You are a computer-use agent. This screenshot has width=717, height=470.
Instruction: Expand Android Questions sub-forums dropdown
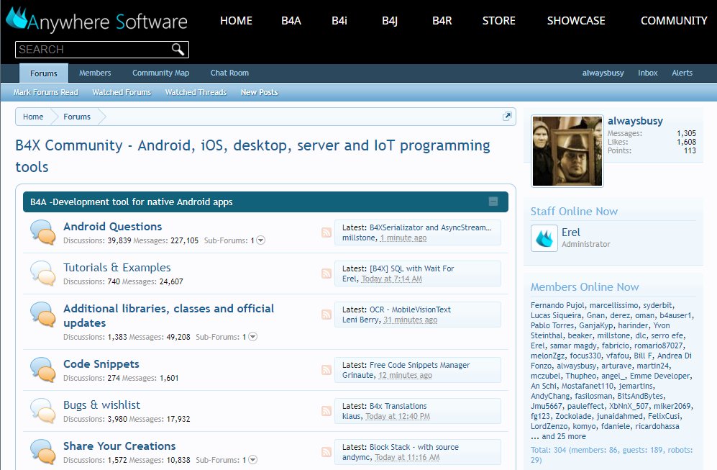tap(260, 240)
